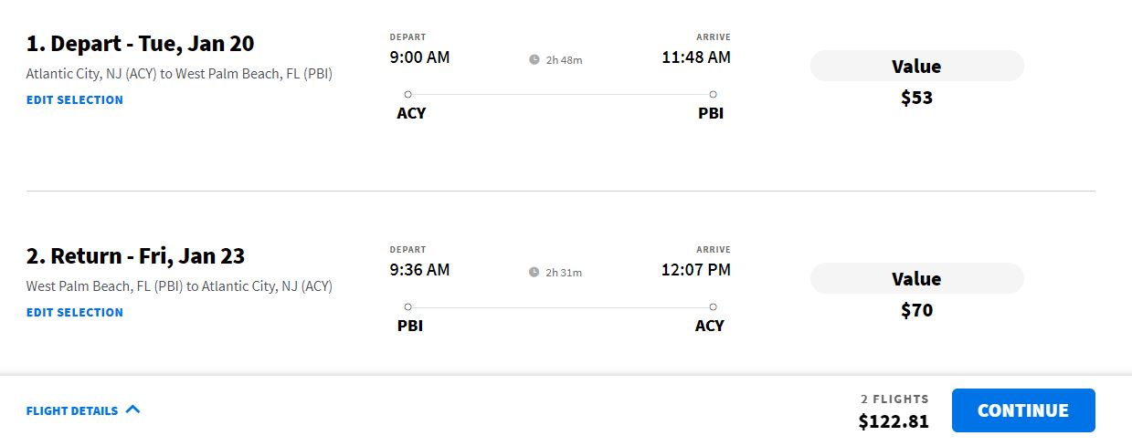Click the PBI origin dot on return flight
Image resolution: width=1132 pixels, height=446 pixels.
407,306
